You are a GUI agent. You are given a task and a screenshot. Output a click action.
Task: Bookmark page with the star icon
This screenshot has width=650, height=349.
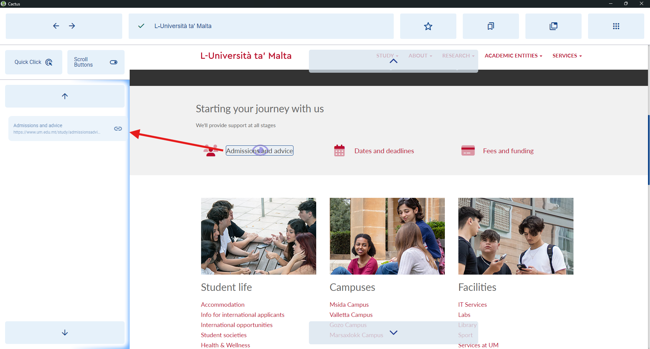428,26
